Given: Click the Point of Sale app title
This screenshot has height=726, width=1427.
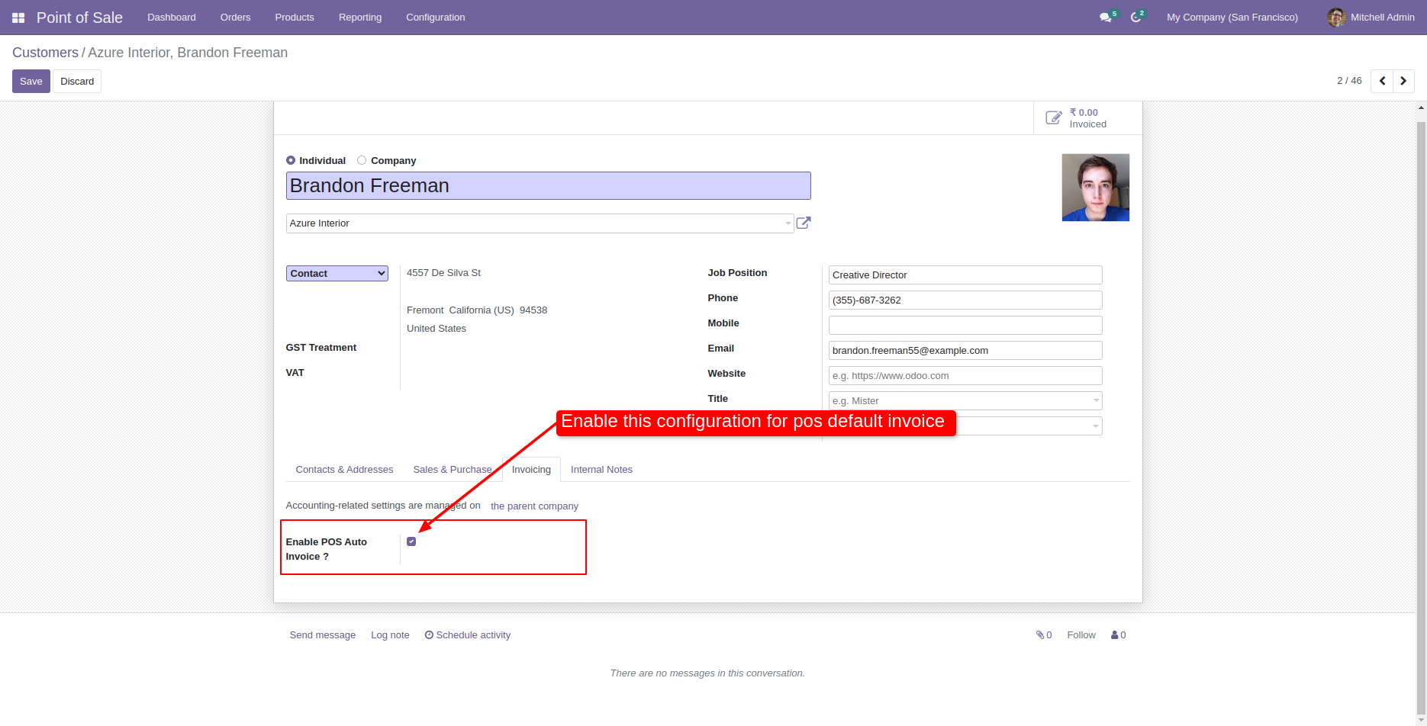Looking at the screenshot, I should (x=79, y=18).
